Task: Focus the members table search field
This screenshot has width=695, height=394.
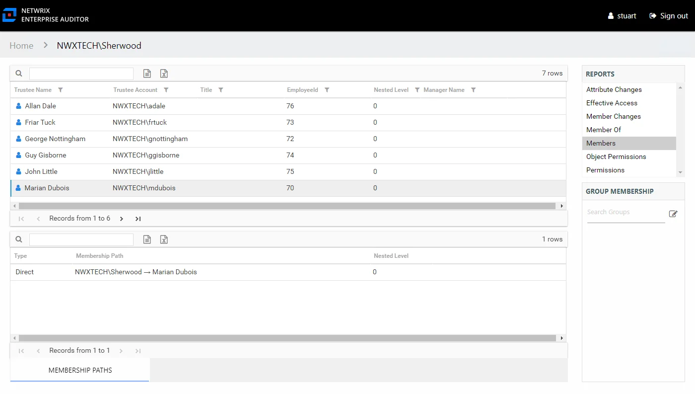Action: click(x=81, y=74)
